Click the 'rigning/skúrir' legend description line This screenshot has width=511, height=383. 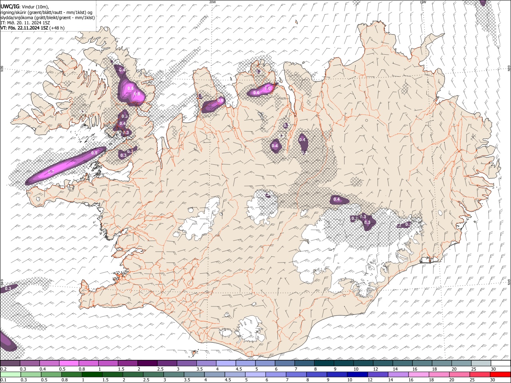pyautogui.click(x=46, y=12)
